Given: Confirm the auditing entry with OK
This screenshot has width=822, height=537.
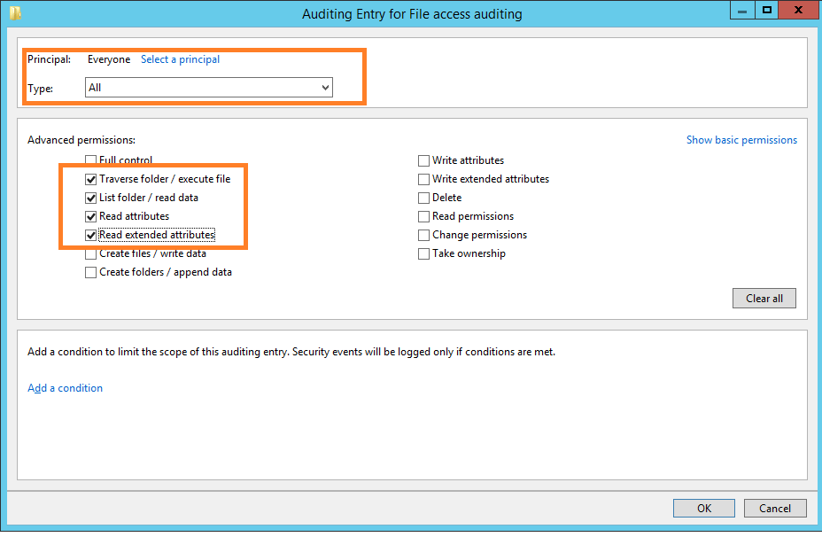Looking at the screenshot, I should coord(703,508).
